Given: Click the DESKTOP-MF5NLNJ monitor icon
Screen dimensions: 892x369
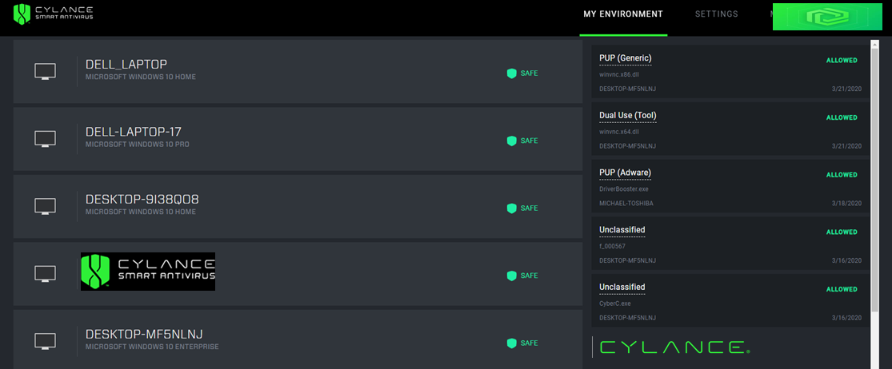Looking at the screenshot, I should pyautogui.click(x=46, y=341).
